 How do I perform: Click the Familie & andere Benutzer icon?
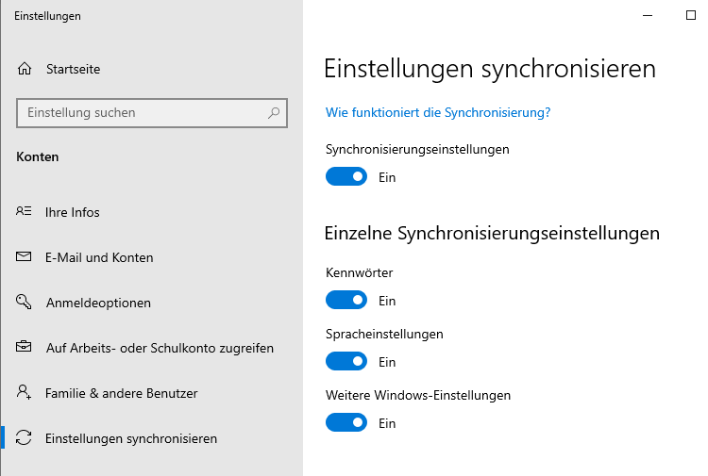(25, 393)
